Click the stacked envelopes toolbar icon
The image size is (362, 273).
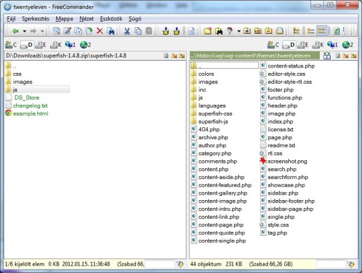191,31
